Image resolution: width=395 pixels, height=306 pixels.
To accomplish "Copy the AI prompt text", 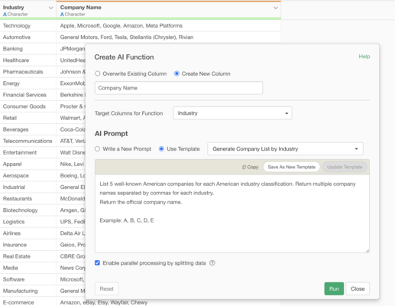I will pos(250,167).
